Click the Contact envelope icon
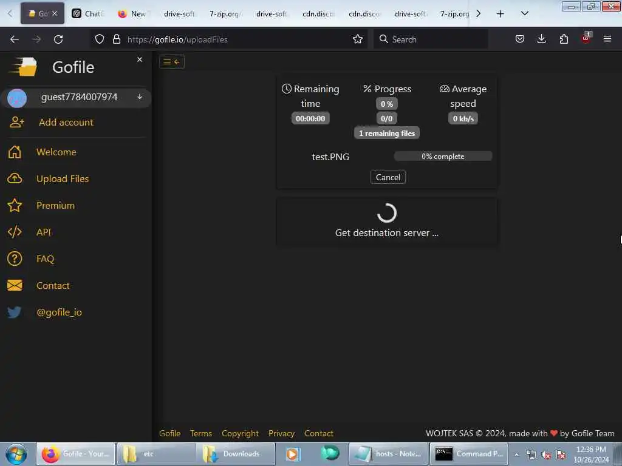Image resolution: width=622 pixels, height=466 pixels. click(x=15, y=285)
